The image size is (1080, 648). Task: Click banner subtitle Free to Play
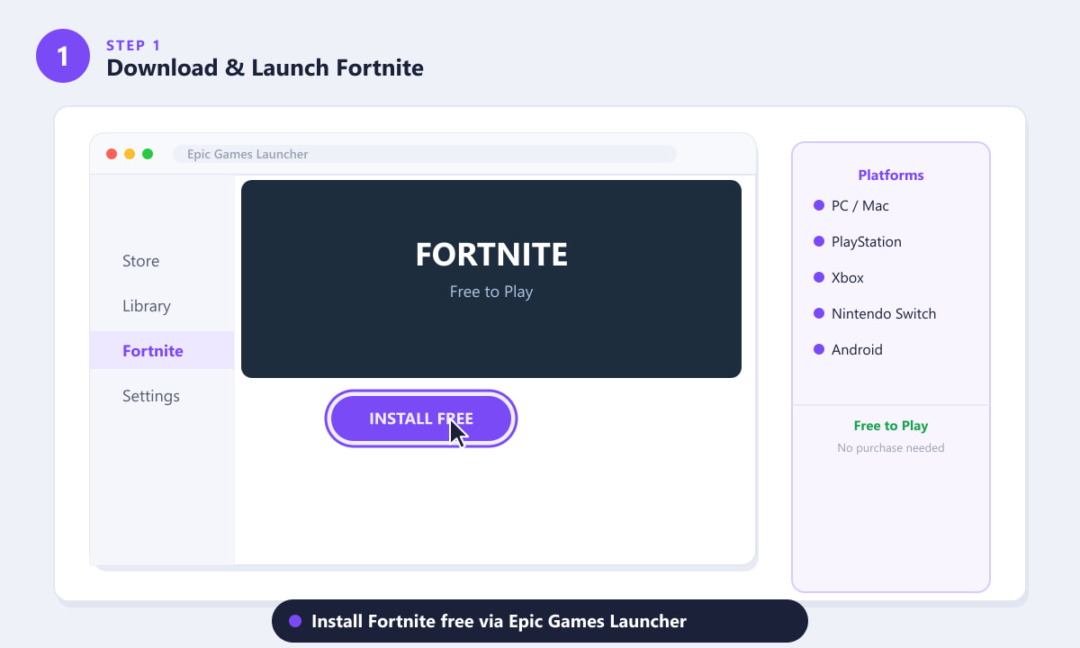click(491, 292)
